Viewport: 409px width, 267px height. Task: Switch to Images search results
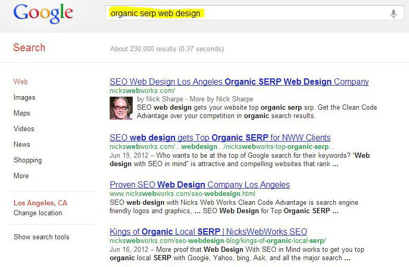[x=24, y=97]
